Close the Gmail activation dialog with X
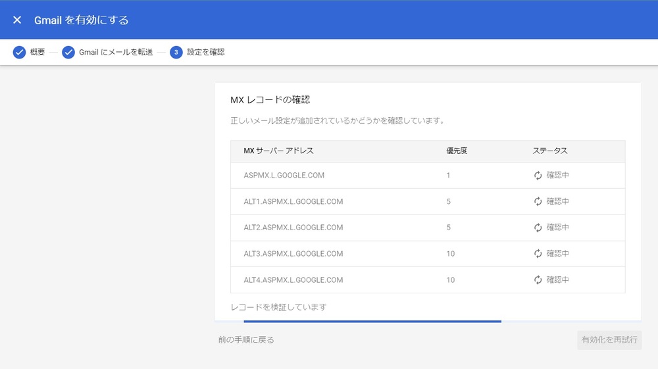Image resolution: width=658 pixels, height=369 pixels. pos(17,20)
